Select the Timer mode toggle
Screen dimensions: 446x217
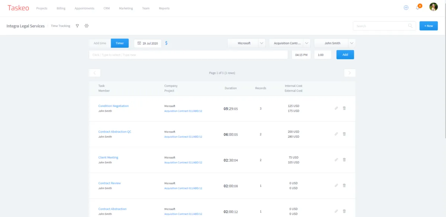(x=120, y=43)
